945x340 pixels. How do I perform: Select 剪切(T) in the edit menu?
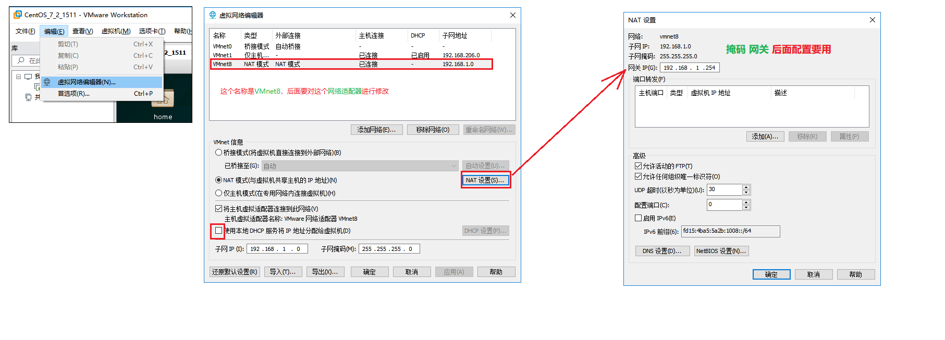(102, 44)
